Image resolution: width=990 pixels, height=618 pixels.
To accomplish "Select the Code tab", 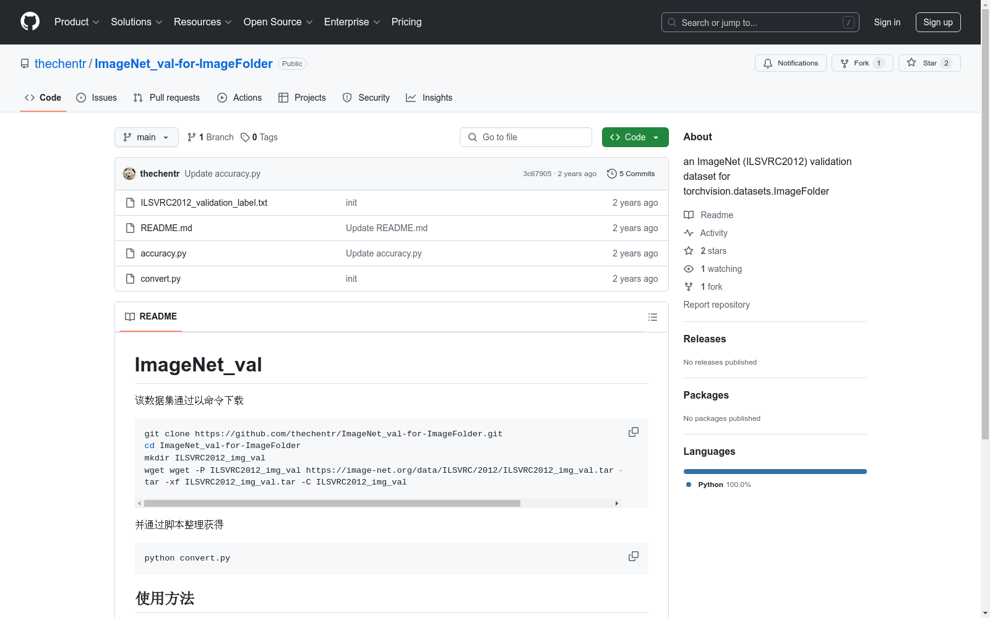I will click(43, 98).
